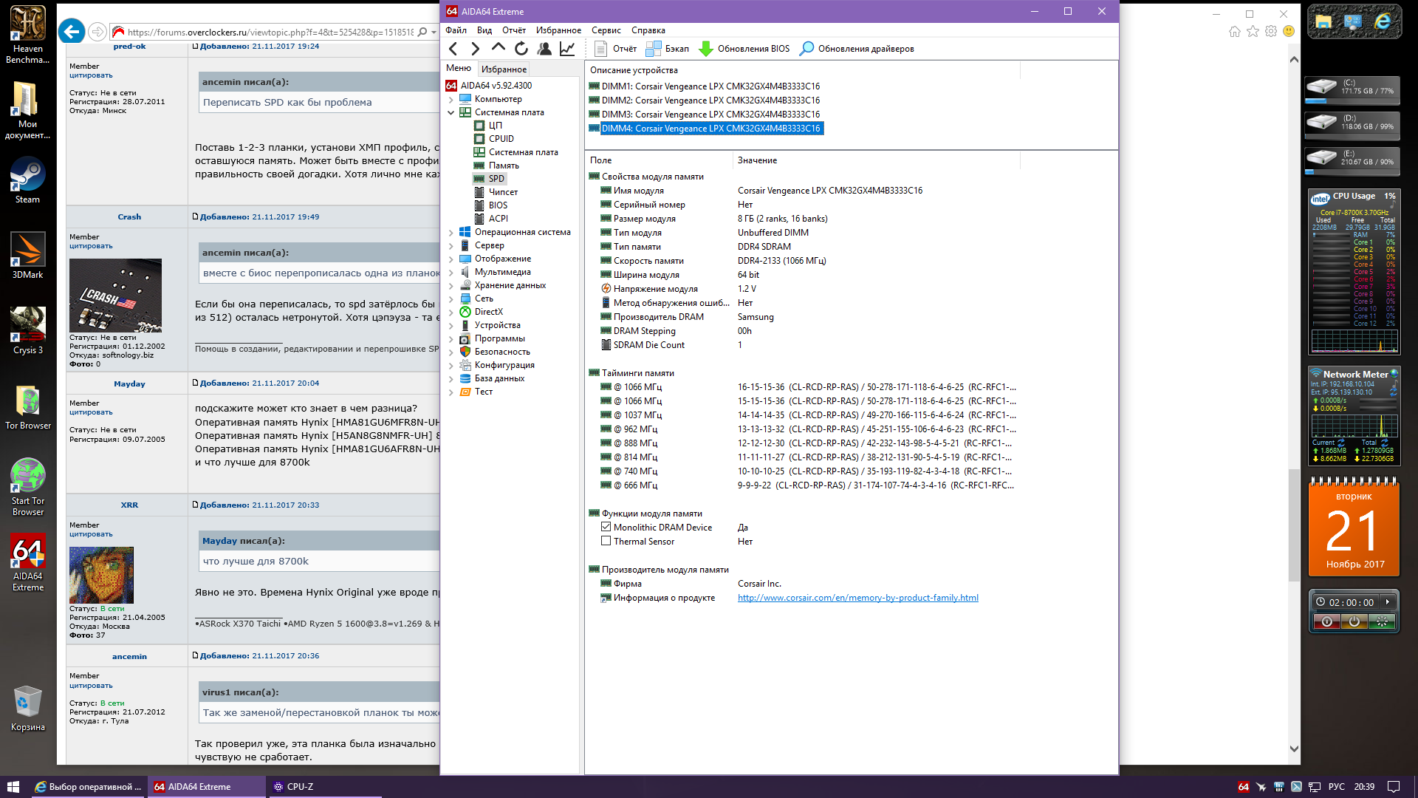Click the timer play button in the gadget
This screenshot has width=1418, height=798.
pyautogui.click(x=1388, y=602)
